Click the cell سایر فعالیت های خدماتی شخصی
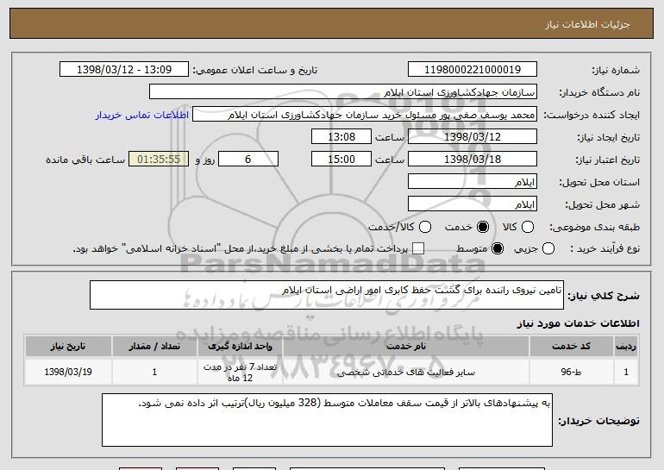The image size is (664, 470). tap(405, 372)
